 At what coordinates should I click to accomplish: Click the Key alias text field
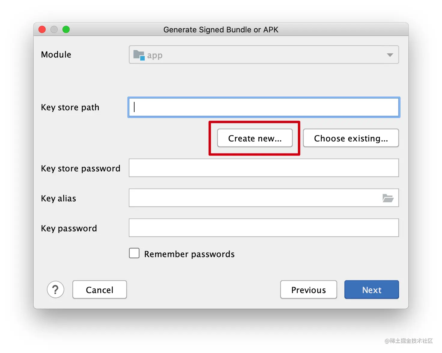[x=255, y=198]
